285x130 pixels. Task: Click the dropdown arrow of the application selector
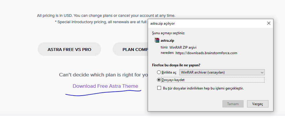pyautogui.click(x=262, y=72)
